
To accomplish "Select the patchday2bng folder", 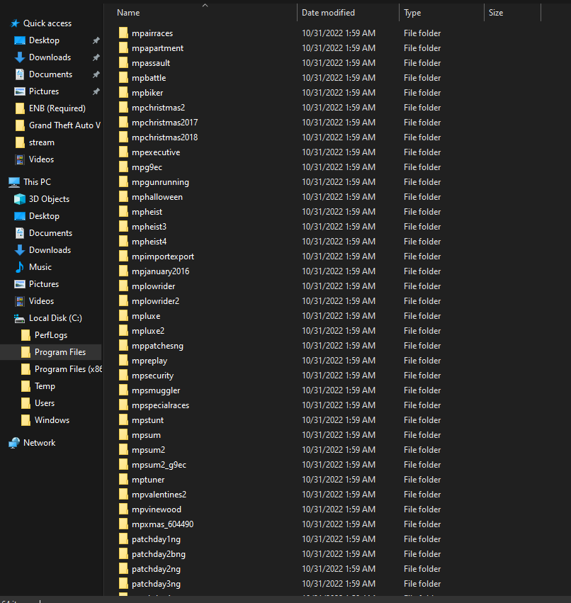I will [x=159, y=554].
